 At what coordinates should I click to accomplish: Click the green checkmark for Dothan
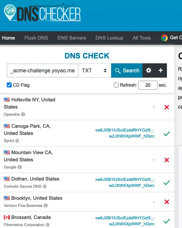167,182
